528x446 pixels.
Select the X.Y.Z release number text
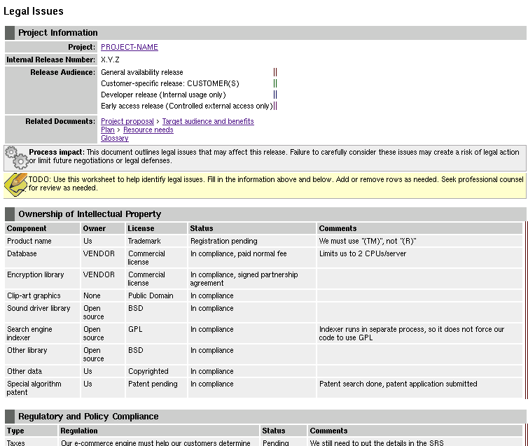click(110, 60)
